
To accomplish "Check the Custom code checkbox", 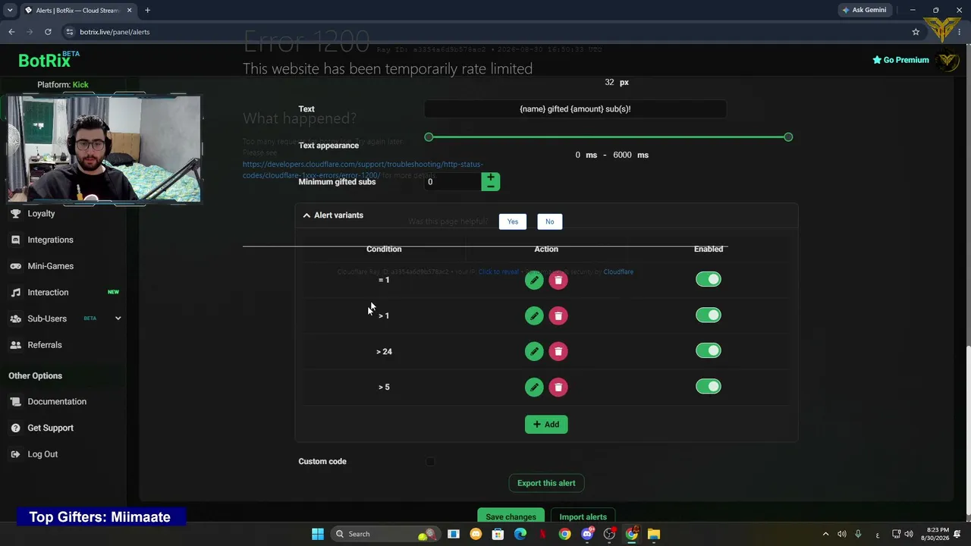I will tap(430, 461).
